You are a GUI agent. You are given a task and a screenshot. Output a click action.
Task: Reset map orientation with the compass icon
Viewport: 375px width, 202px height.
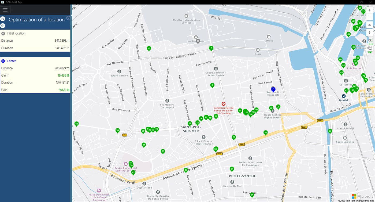[x=369, y=32]
